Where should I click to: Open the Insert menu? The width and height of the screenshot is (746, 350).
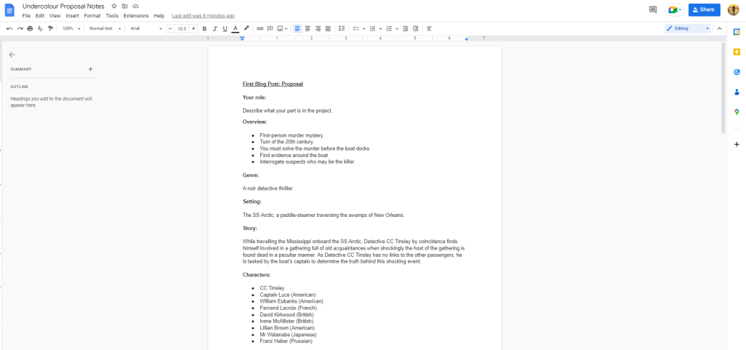[x=72, y=15]
